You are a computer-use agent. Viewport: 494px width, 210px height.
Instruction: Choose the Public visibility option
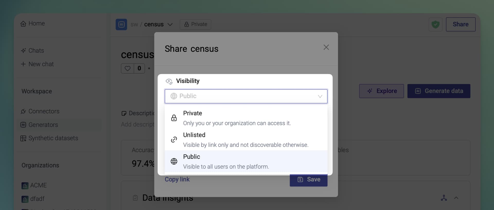246,161
